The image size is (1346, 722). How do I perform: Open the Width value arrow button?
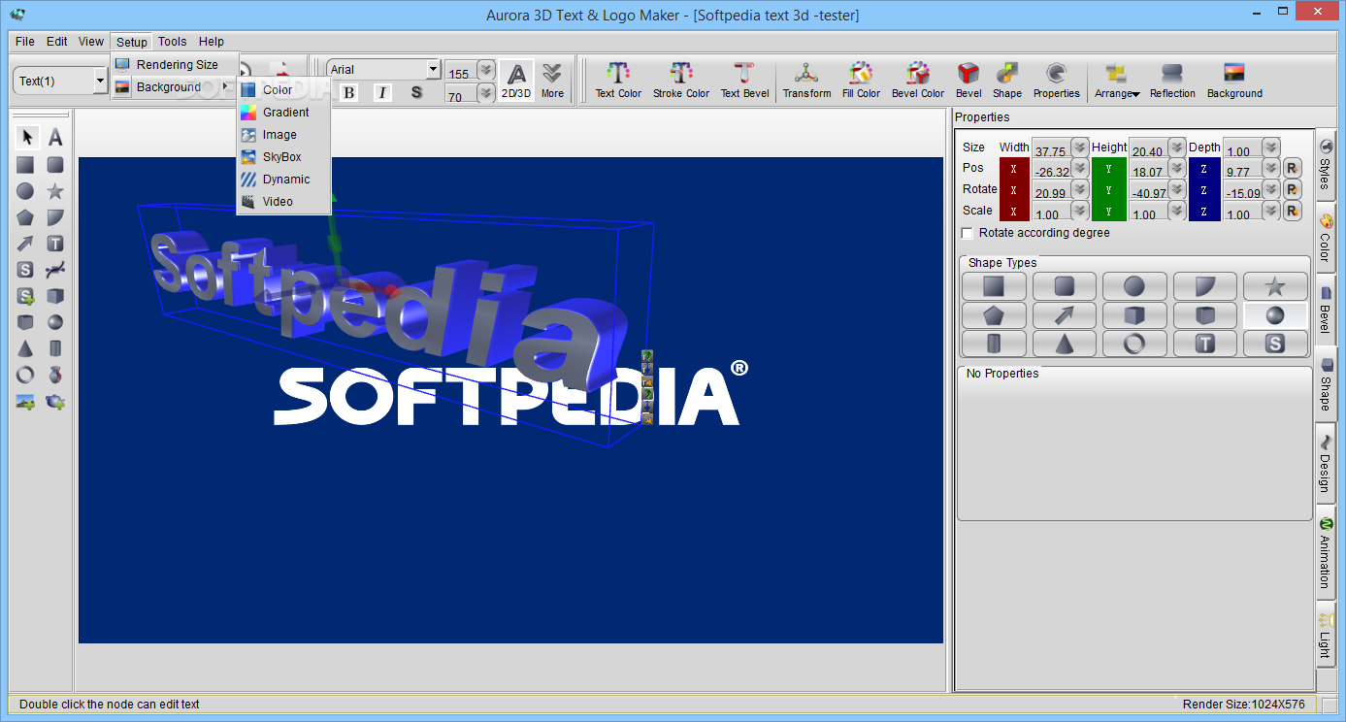point(1079,148)
